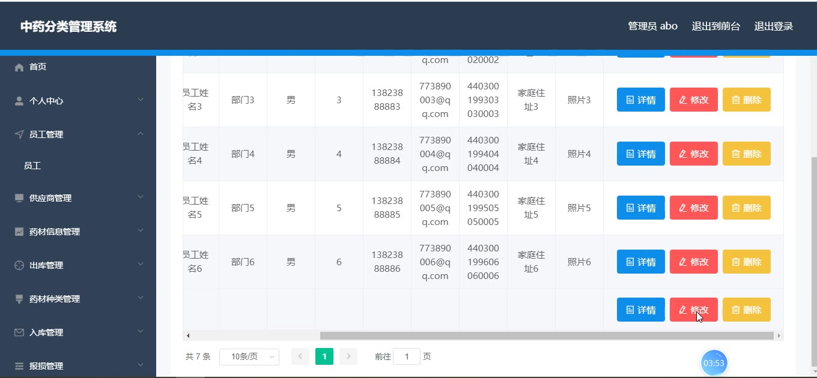Click 共 7 条 total count
817x378 pixels.
[x=198, y=356]
